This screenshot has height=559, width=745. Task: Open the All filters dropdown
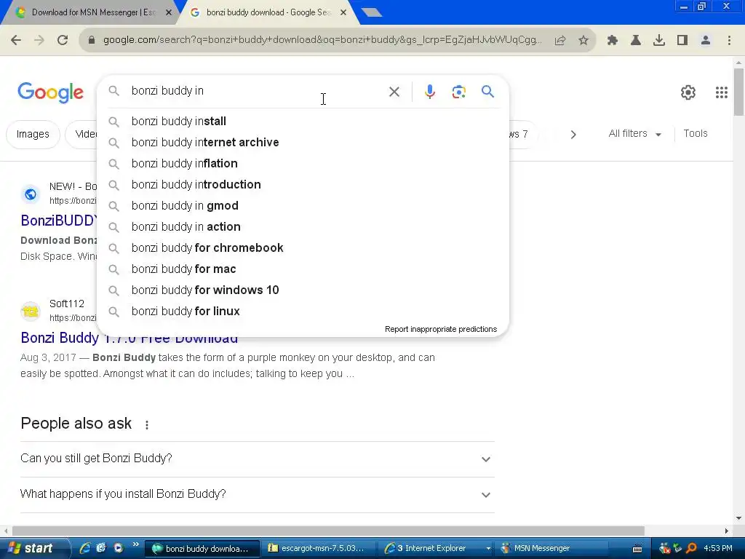tap(634, 134)
